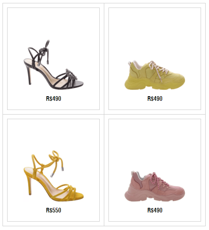The image size is (209, 230).
Task: Open the yellow chunky sneaker product
Action: point(155,75)
